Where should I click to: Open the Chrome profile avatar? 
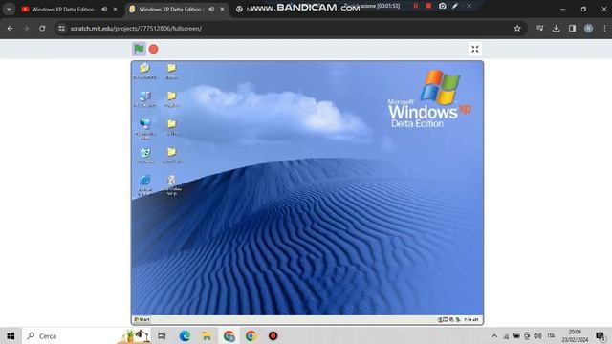coord(589,28)
